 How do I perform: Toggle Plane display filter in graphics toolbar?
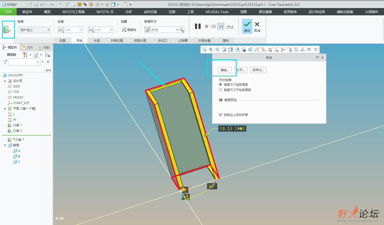point(270,50)
